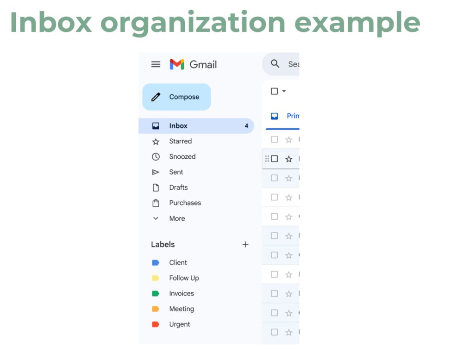Click the drag handle on the hovered email
The image size is (463, 347).
coord(267,159)
